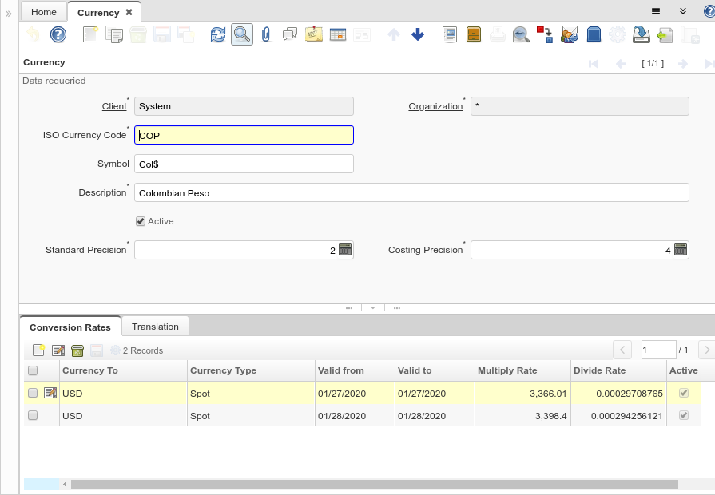Collapse the detail pane with the splitter arrow

click(372, 307)
